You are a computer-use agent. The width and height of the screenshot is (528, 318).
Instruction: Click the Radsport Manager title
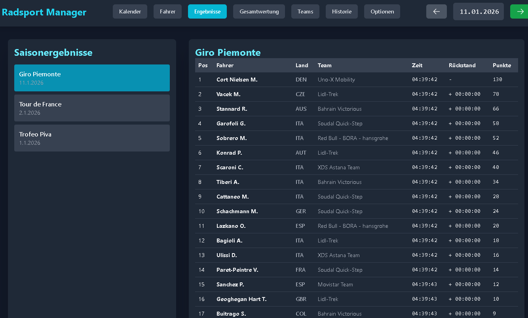[x=44, y=12]
